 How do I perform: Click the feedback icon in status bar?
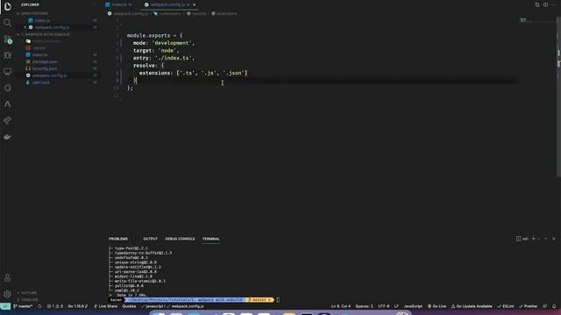pos(544,306)
